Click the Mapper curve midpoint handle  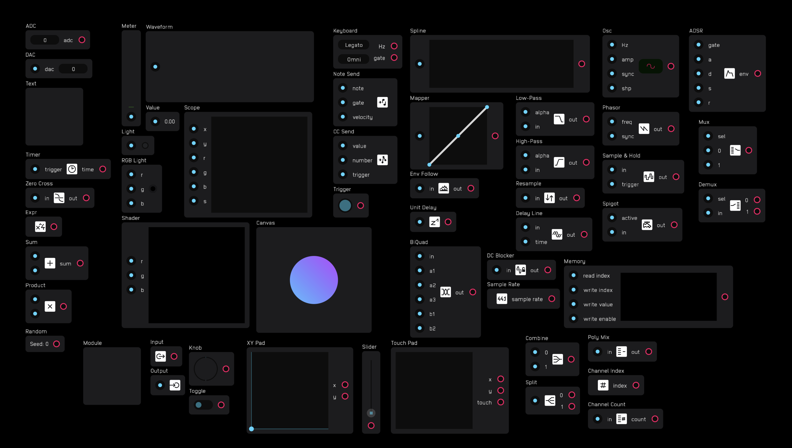point(458,136)
